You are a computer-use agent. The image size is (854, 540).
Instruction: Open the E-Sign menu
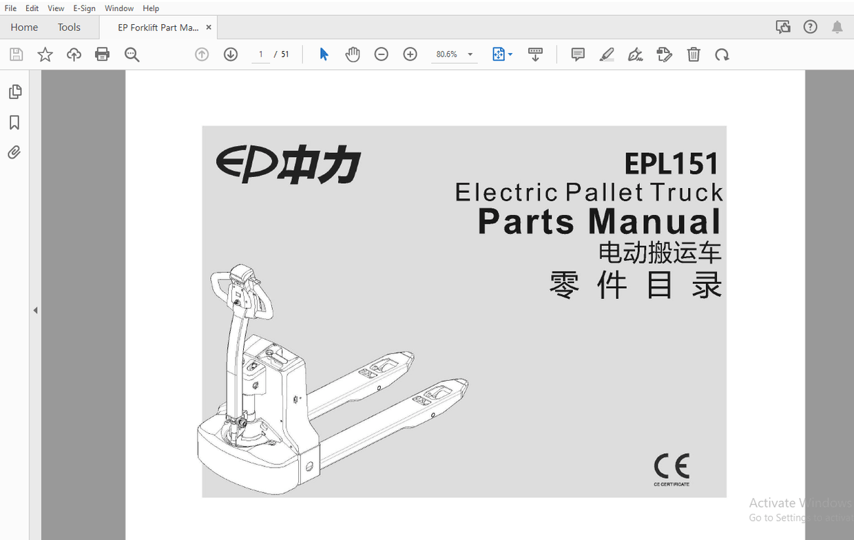pos(84,8)
